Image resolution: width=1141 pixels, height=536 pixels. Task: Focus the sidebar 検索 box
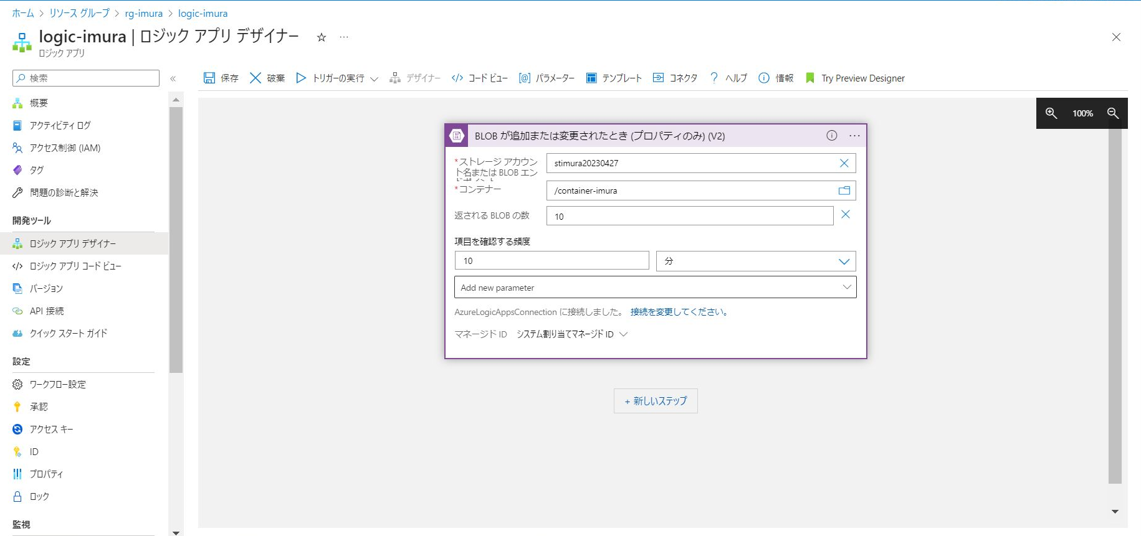(86, 78)
